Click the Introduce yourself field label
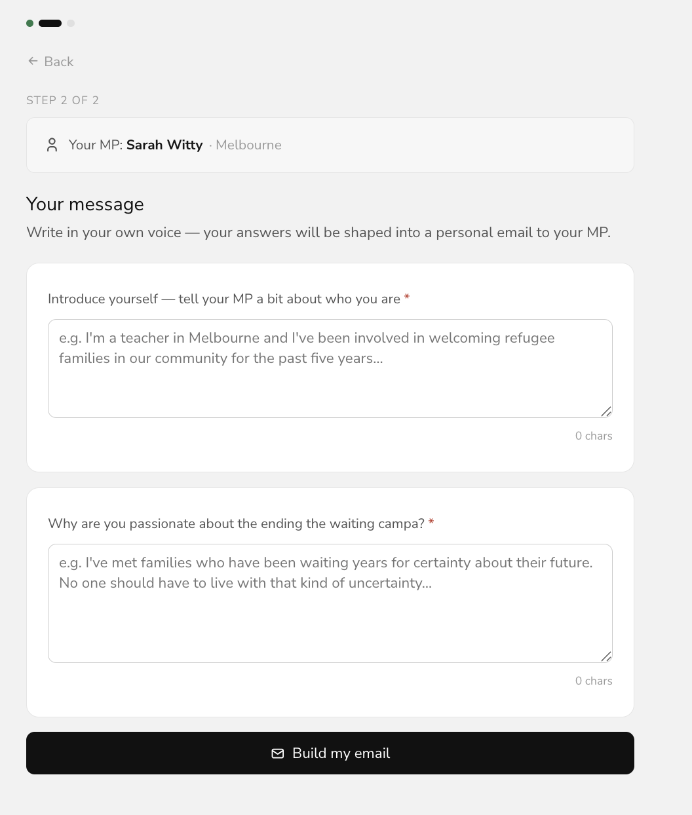Image resolution: width=692 pixels, height=815 pixels. [x=224, y=299]
